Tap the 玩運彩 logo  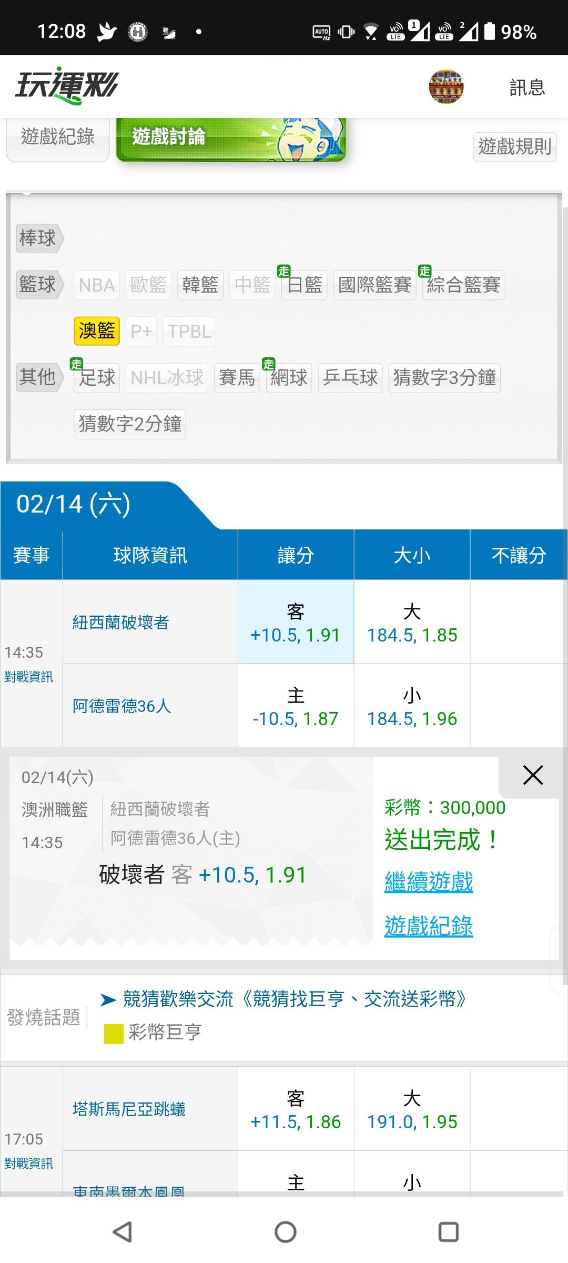pos(67,86)
